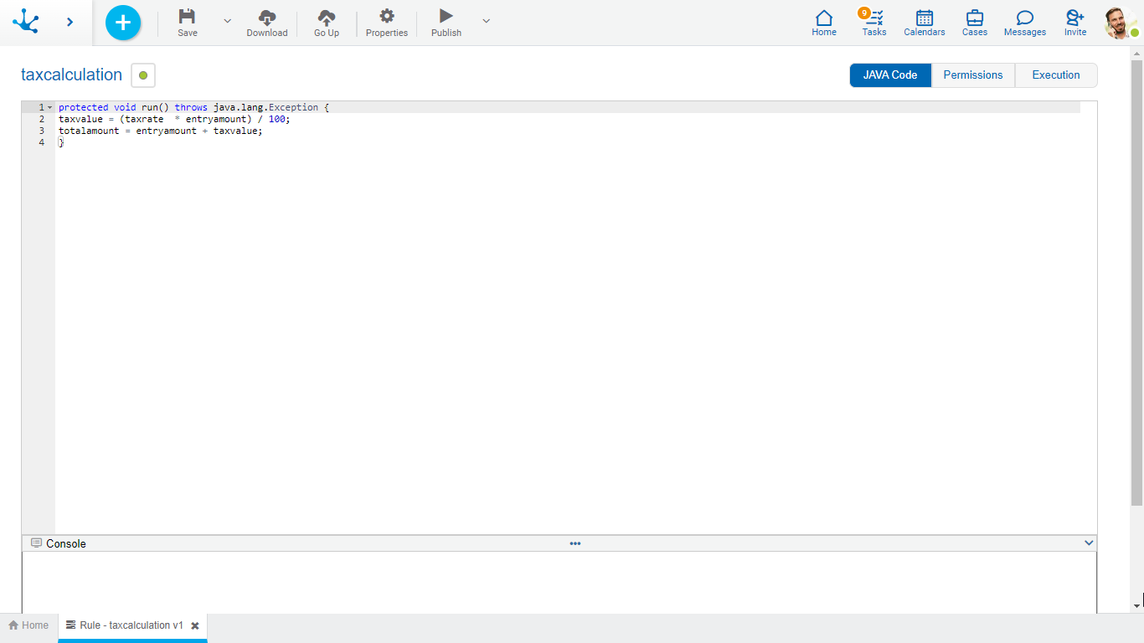Click the Go Up cloud icon
This screenshot has height=643, width=1144.
(x=327, y=17)
